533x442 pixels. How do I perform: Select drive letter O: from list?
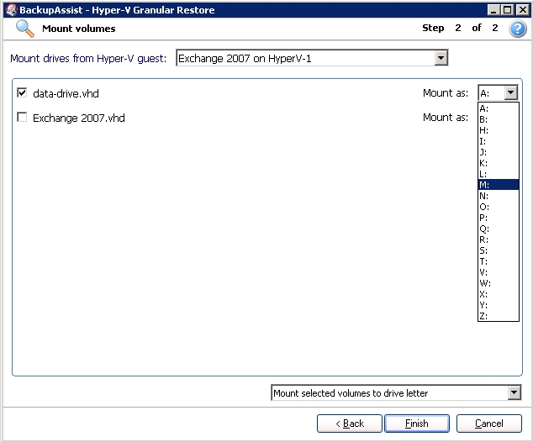(x=499, y=207)
